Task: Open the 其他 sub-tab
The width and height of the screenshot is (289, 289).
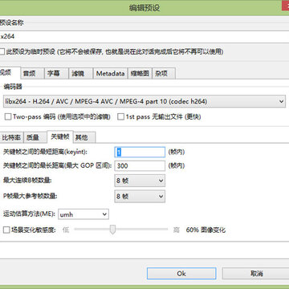Action: click(84, 137)
